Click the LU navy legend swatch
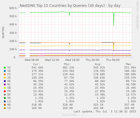The width and height of the screenshot is (140, 118). pyautogui.click(x=5, y=101)
